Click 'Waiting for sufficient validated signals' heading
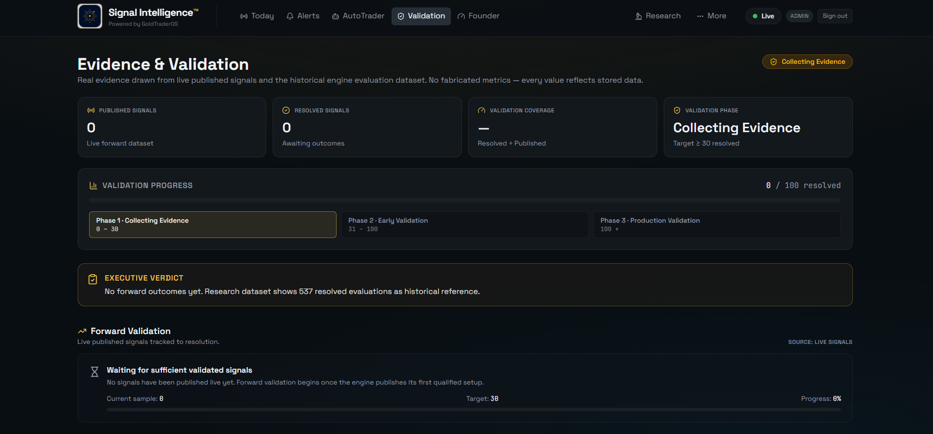This screenshot has width=933, height=434. point(180,370)
